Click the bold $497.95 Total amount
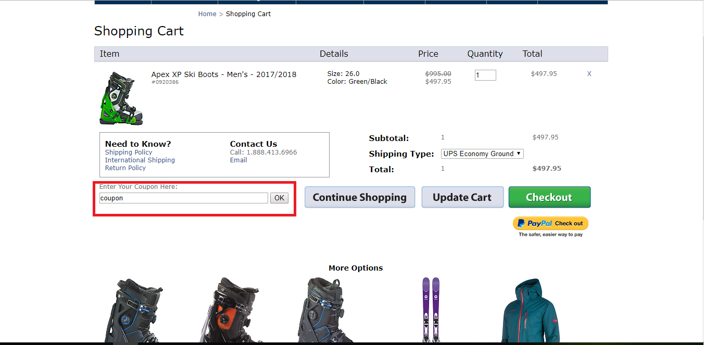704x345 pixels. tap(547, 169)
